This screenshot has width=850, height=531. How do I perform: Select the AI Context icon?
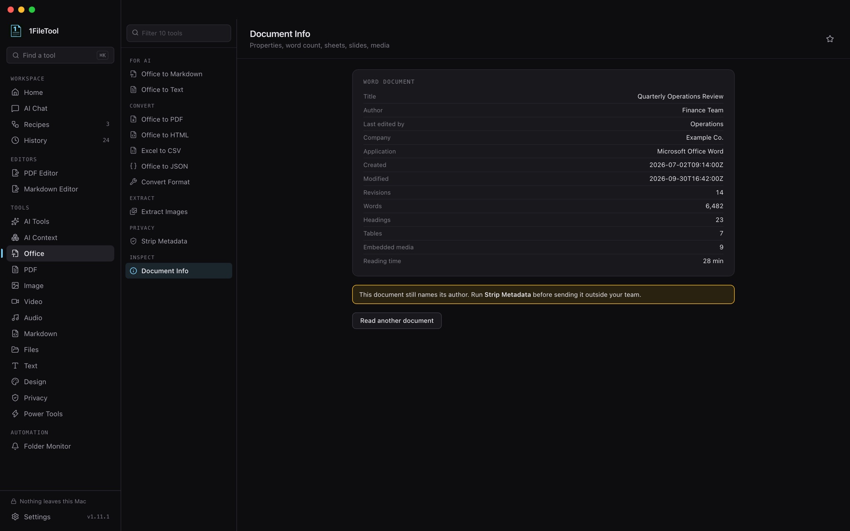click(x=15, y=237)
